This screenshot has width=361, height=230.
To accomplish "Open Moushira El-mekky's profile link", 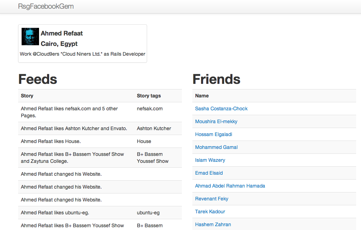I will (216, 121).
